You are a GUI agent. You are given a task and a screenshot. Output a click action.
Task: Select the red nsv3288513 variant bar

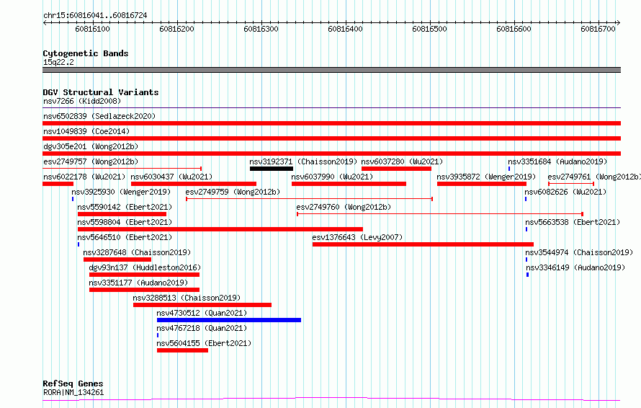click(202, 305)
